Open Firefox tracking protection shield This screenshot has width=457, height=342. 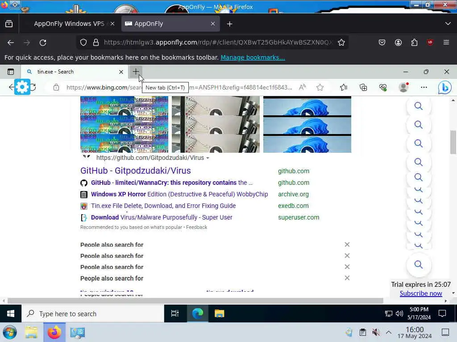click(x=83, y=42)
